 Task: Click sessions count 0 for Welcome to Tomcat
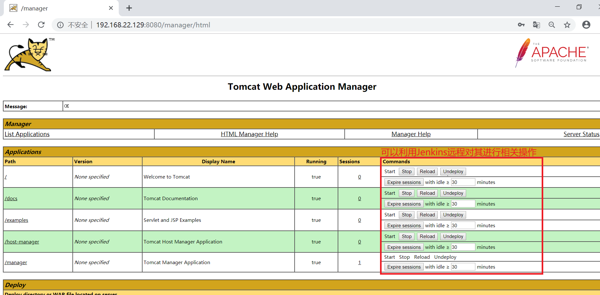360,177
